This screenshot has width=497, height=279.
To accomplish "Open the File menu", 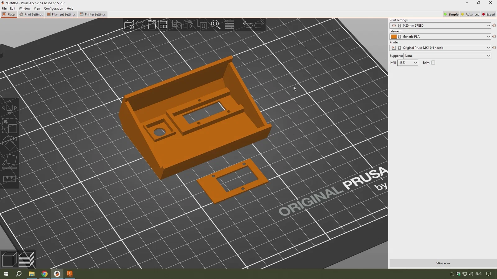I will pos(4,8).
